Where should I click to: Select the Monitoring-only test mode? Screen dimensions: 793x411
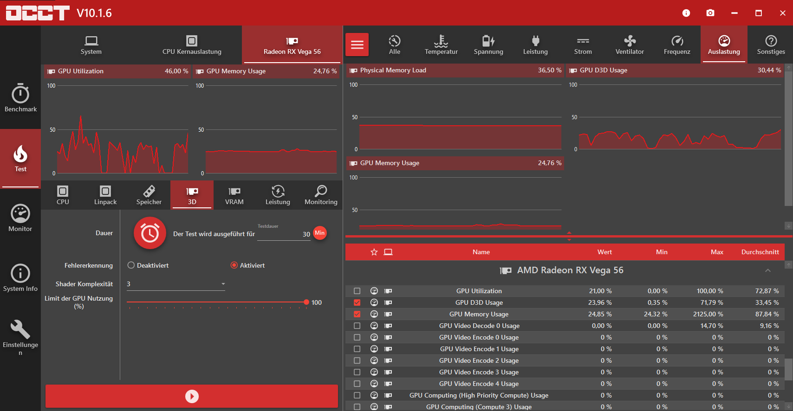click(321, 195)
